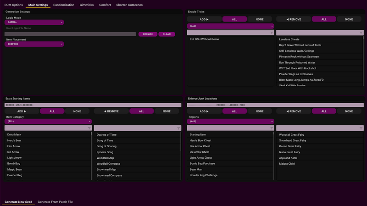Click filter icon on available junk locations

pyautogui.click(x=272, y=128)
